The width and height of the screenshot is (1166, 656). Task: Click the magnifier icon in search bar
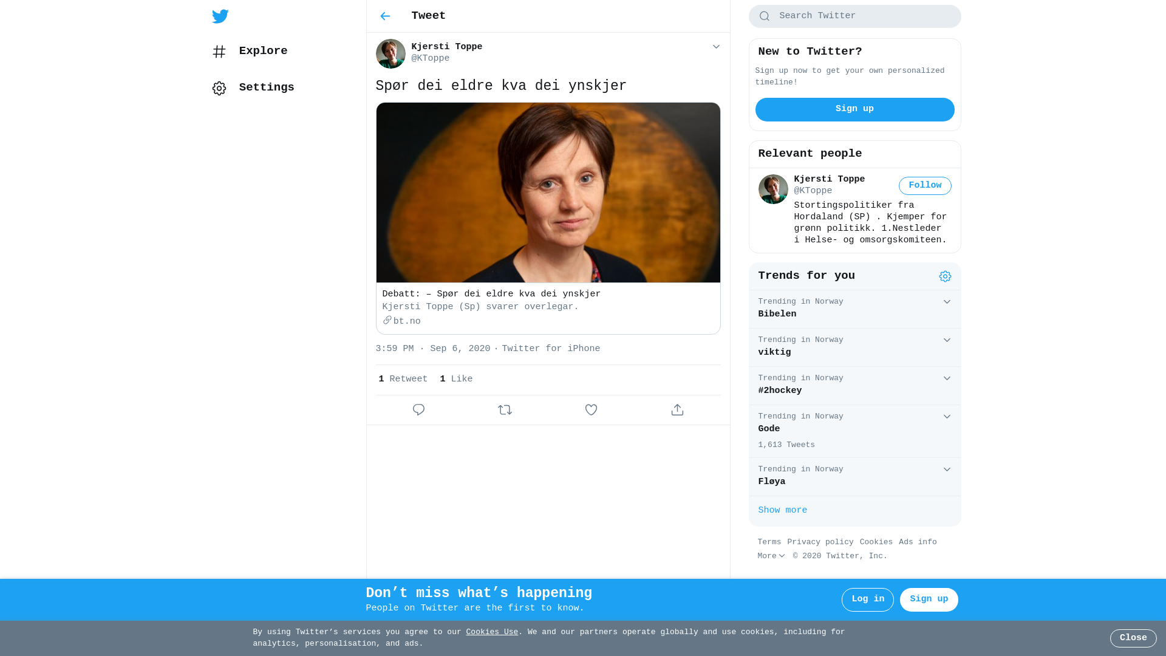(x=765, y=16)
